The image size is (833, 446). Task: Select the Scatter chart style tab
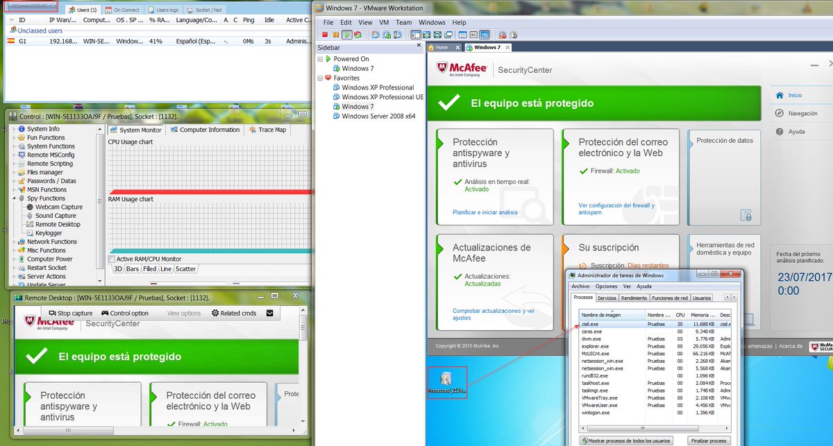click(185, 268)
